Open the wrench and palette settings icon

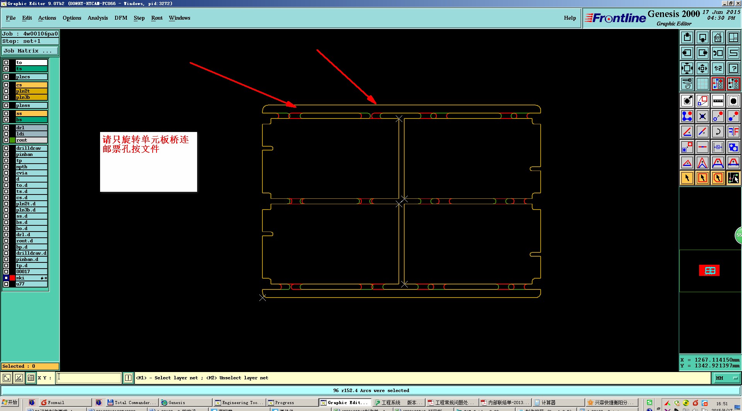point(687,84)
